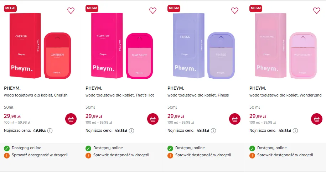Open lowest price info icon for That's Hot

tap(132, 131)
